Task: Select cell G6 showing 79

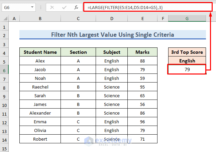Action: click(x=187, y=69)
